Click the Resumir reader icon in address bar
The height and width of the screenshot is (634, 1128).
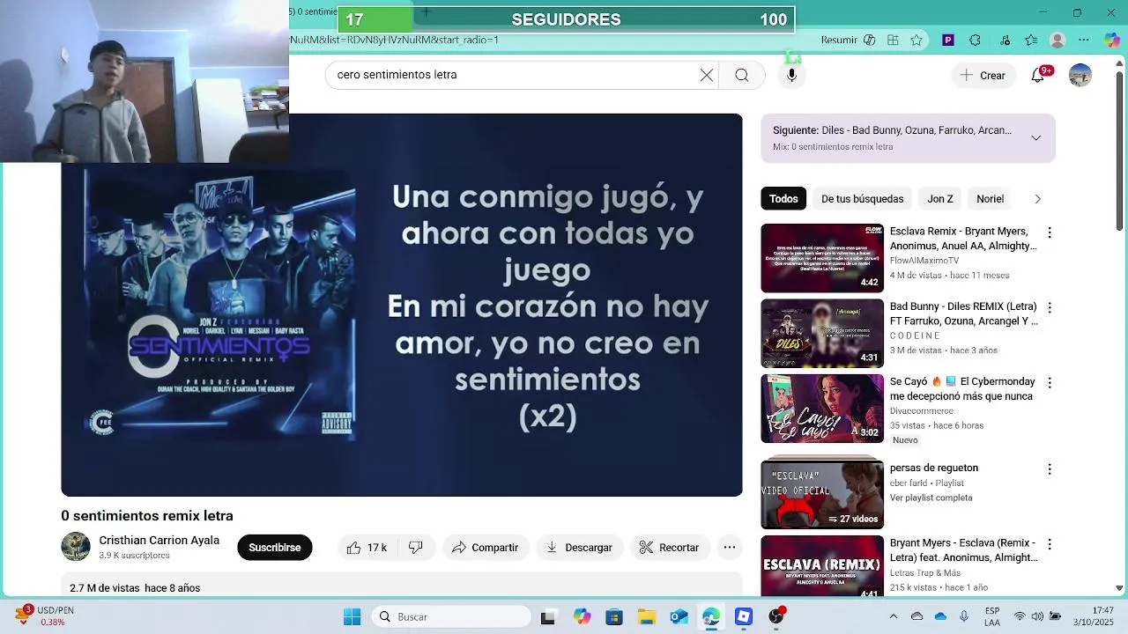870,40
